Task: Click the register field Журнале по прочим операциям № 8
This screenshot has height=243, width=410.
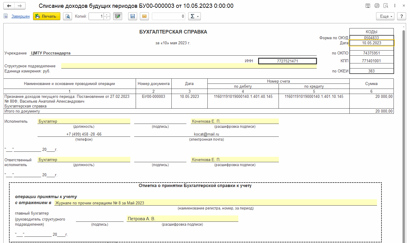Action: 216,203
